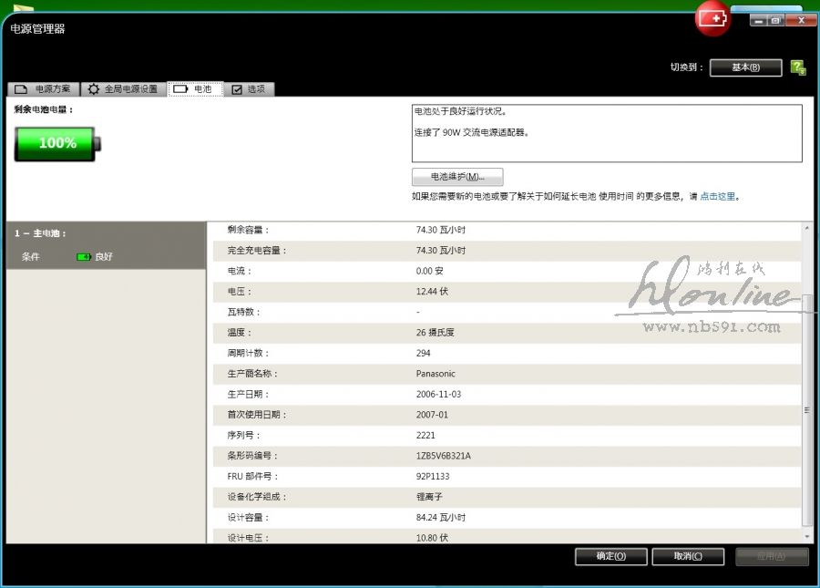
Task: Click the scroll down arrow of the details list
Action: click(806, 537)
